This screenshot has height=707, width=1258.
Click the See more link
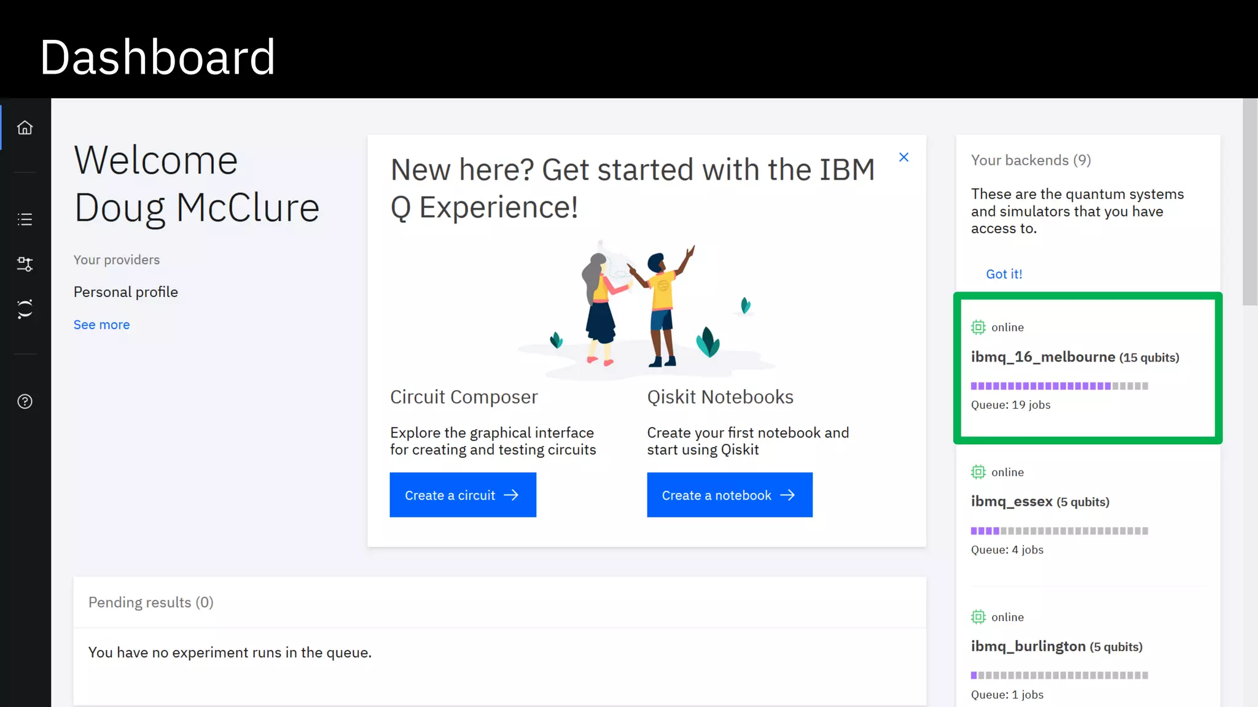(x=101, y=325)
